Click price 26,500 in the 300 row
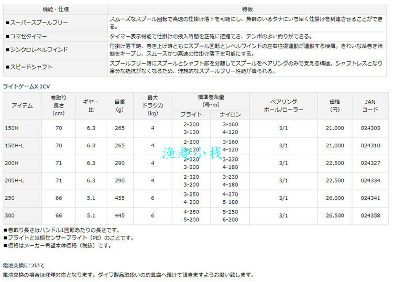393x282 pixels. coord(335,216)
